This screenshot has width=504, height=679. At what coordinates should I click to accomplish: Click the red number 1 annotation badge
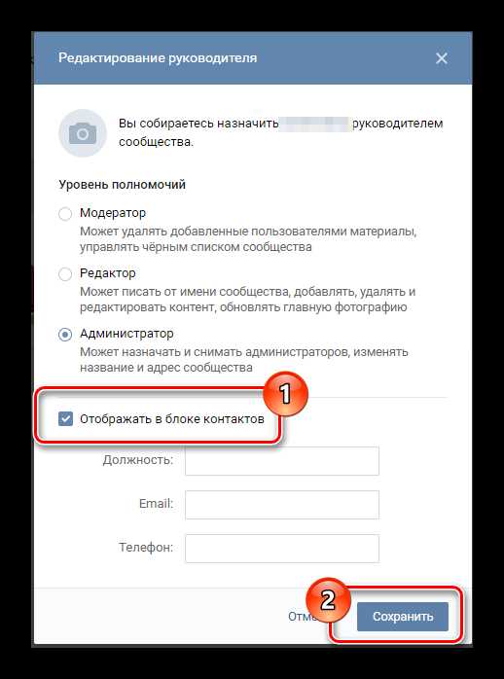285,395
